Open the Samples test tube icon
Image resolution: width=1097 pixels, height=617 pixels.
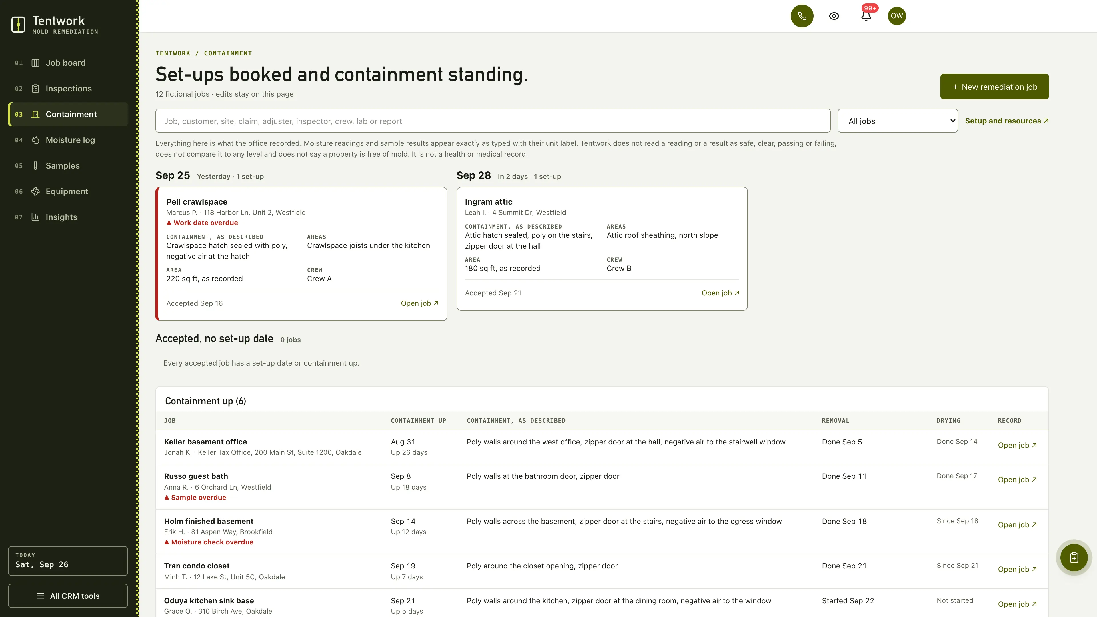[35, 166]
